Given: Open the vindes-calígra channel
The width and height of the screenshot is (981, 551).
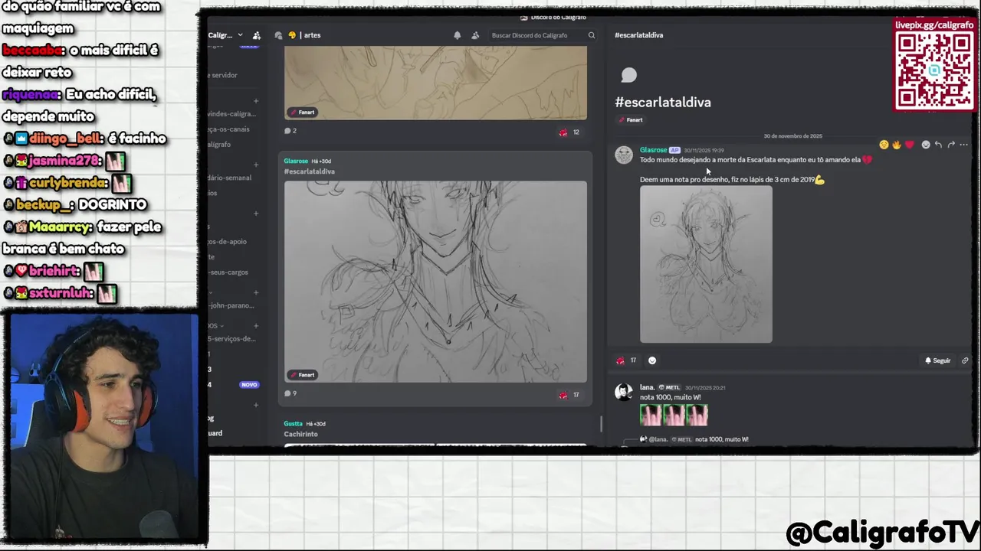Looking at the screenshot, I should click(x=231, y=114).
